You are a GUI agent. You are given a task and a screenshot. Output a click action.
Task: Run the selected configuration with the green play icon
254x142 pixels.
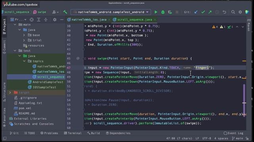click(156, 12)
